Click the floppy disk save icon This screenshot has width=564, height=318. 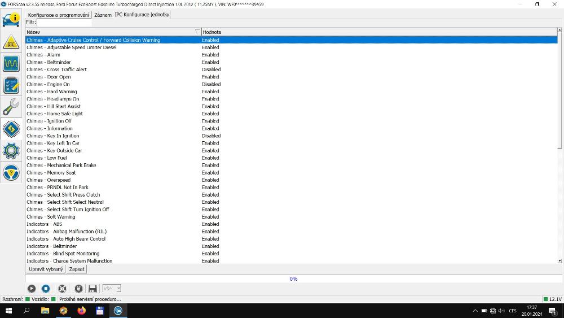click(x=93, y=289)
